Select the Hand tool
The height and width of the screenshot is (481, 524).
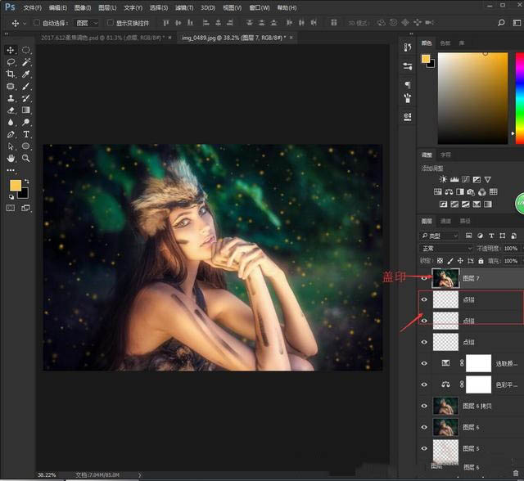(11, 158)
